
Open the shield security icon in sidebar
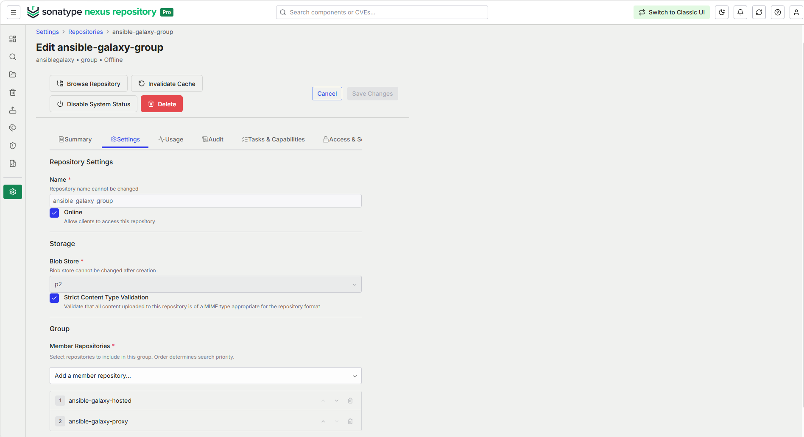click(x=13, y=146)
